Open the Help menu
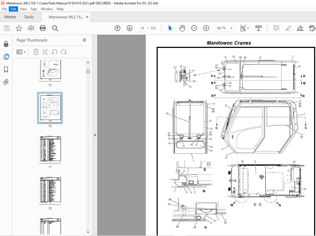Viewport: 316px width, 236px height. 60,9
